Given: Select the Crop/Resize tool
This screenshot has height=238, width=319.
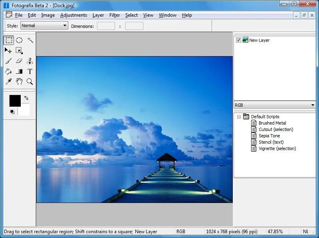Looking at the screenshot, I should point(19,51).
